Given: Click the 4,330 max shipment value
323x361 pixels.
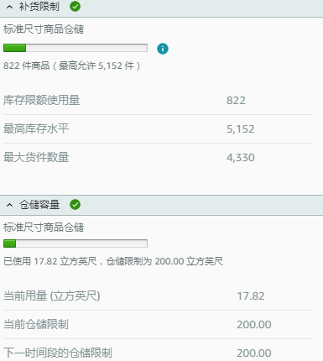Looking at the screenshot, I should point(241,158).
